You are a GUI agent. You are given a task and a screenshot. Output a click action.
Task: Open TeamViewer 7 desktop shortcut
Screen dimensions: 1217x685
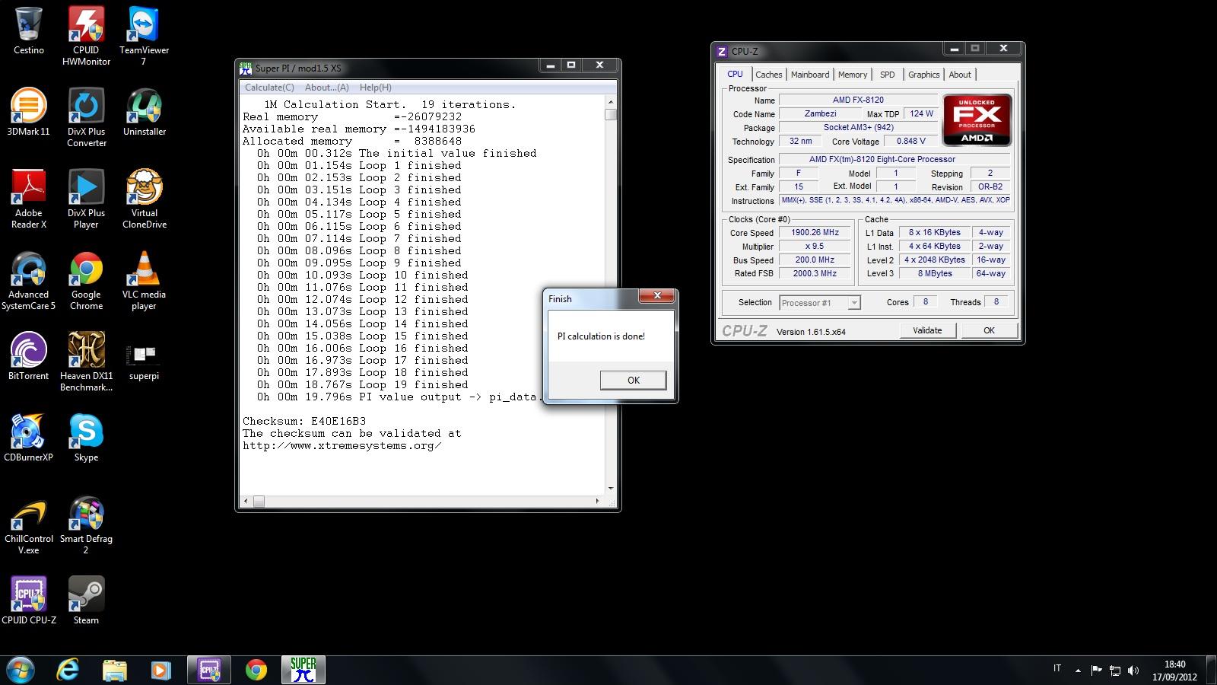(x=144, y=36)
